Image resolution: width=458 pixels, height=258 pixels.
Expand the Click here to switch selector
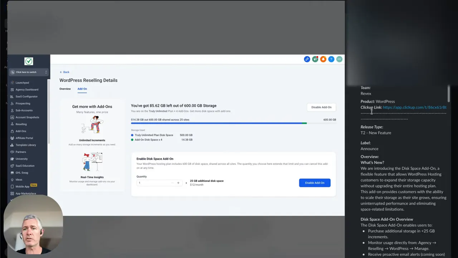(29, 72)
